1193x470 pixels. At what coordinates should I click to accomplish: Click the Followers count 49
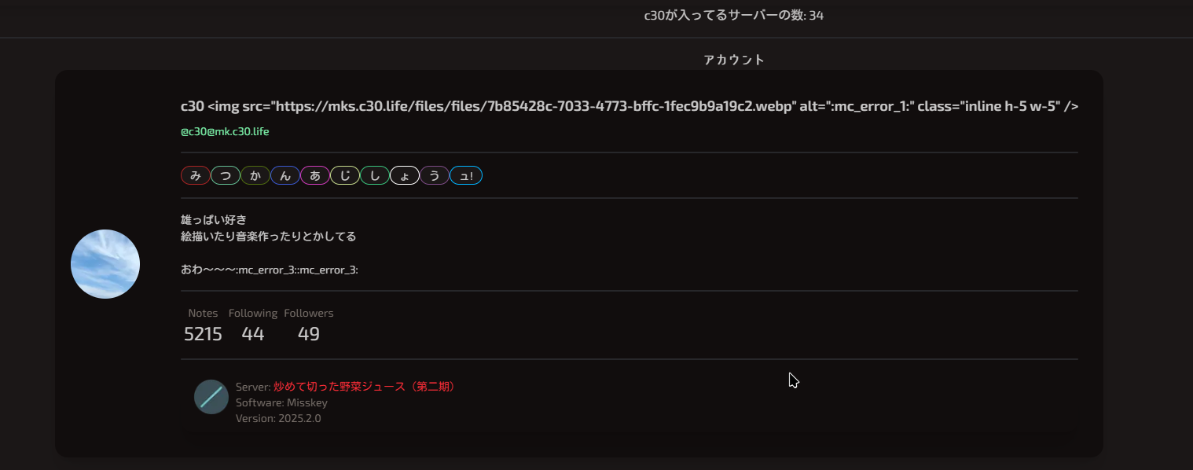[308, 334]
